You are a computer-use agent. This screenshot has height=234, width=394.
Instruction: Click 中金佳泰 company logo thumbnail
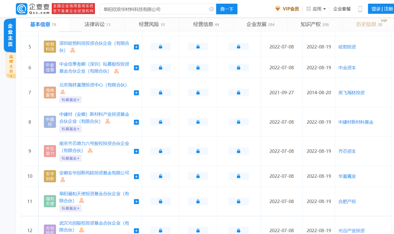point(50,68)
